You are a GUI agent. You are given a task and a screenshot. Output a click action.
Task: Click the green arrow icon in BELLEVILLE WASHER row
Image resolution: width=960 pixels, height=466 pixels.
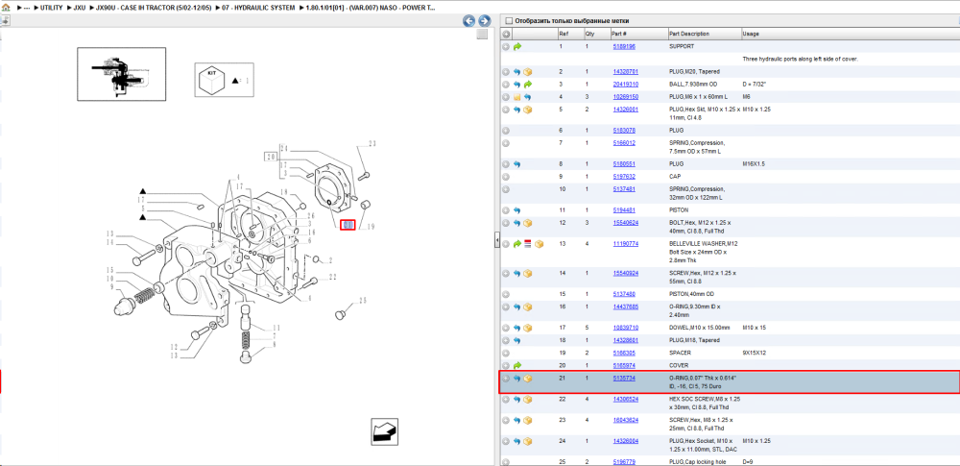coord(517,244)
